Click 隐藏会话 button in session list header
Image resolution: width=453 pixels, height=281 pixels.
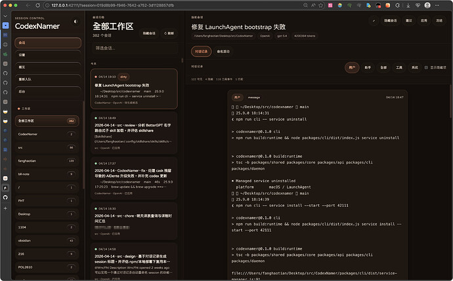click(149, 33)
